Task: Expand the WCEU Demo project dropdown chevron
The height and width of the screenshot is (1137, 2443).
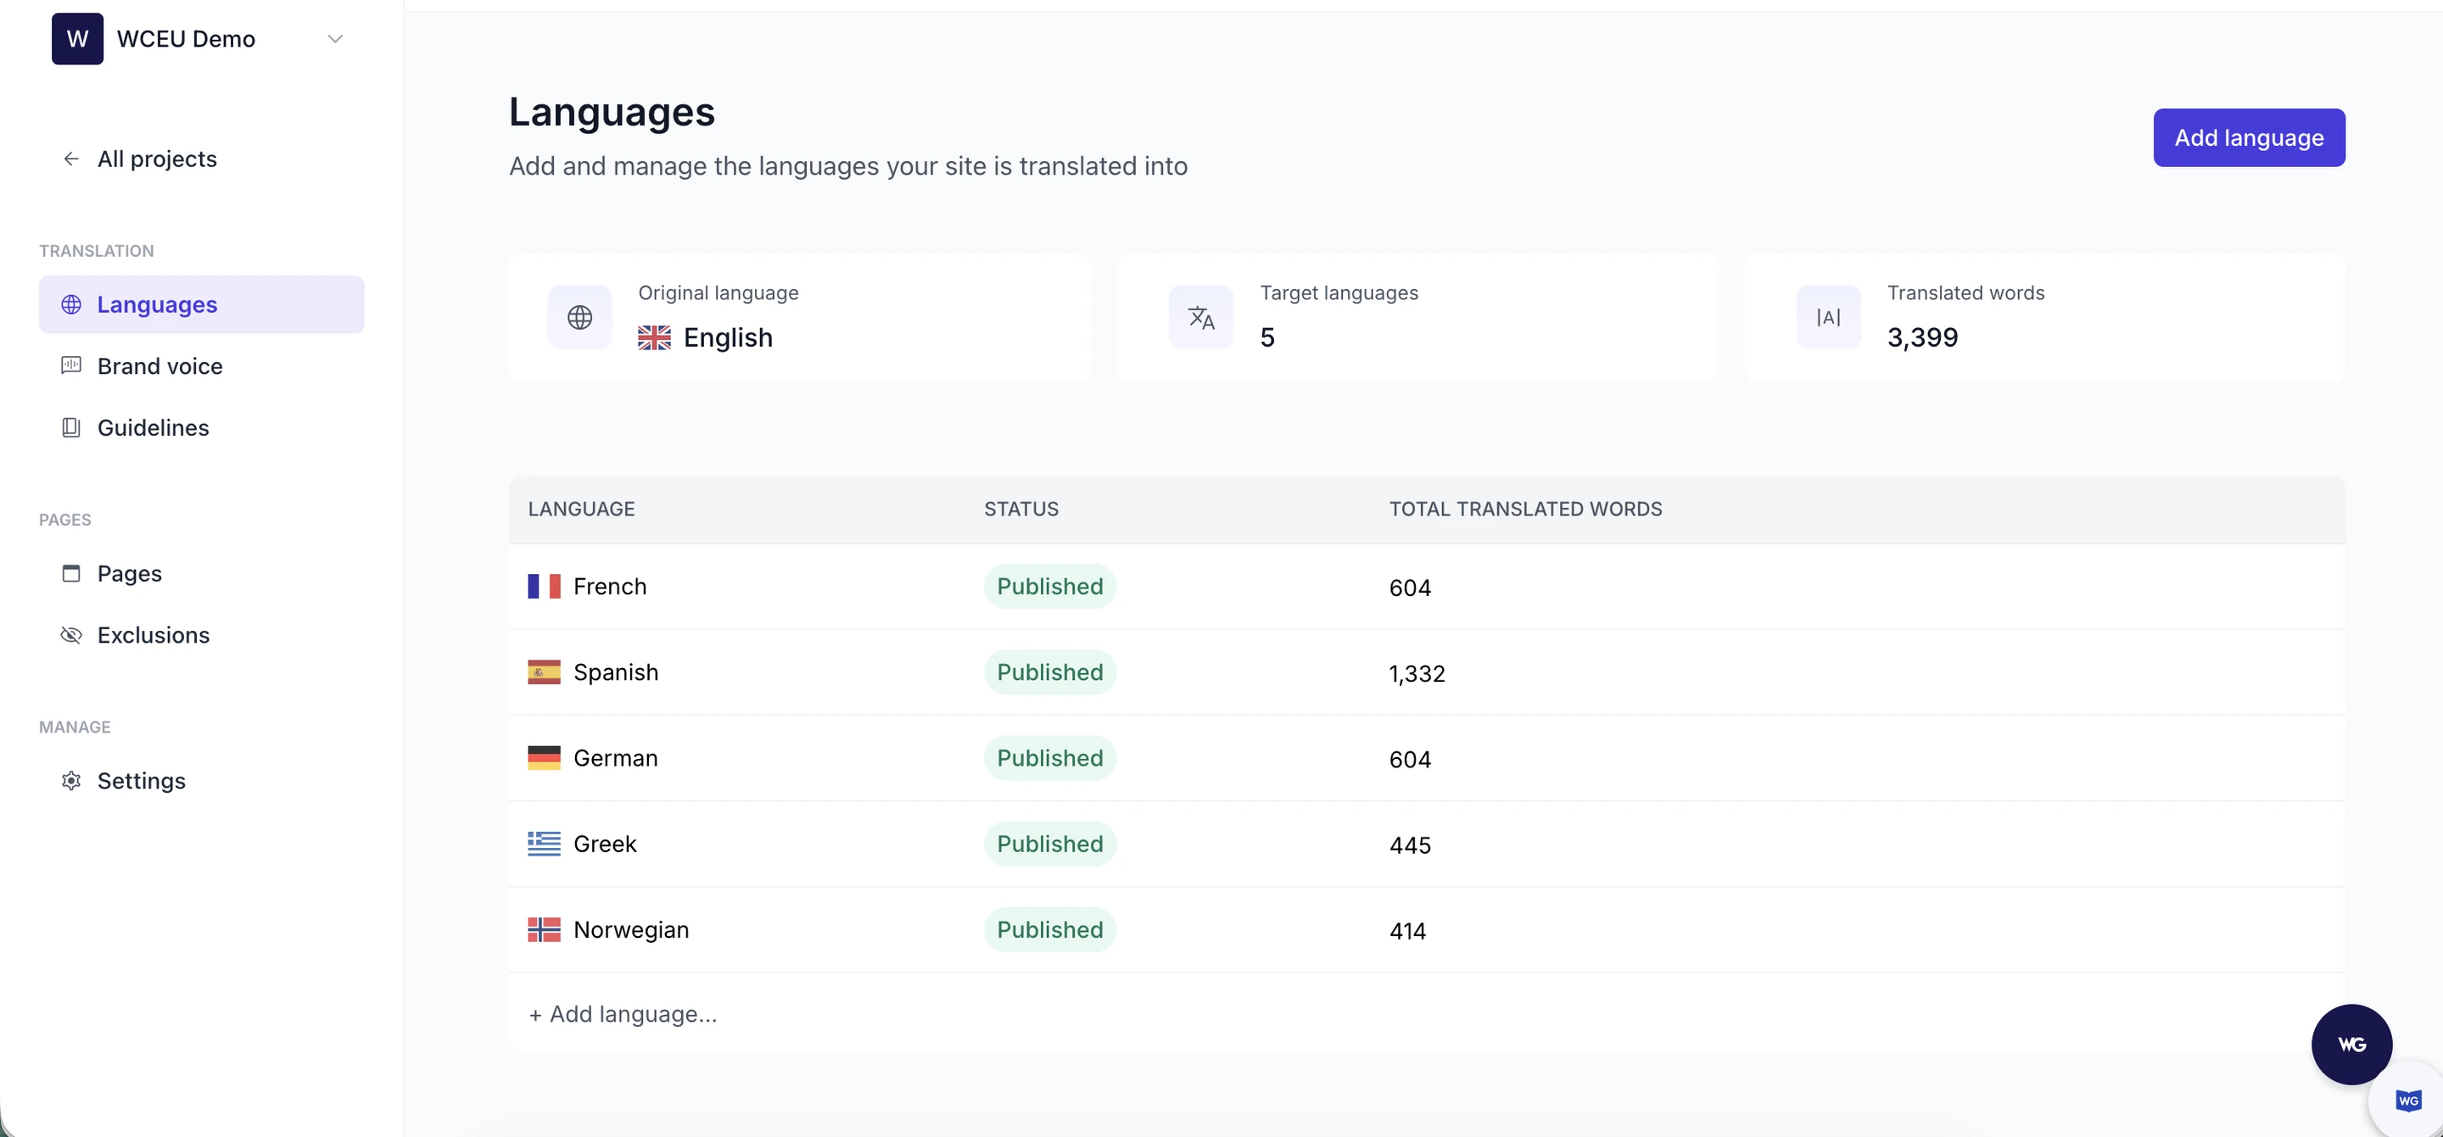Action: [335, 39]
